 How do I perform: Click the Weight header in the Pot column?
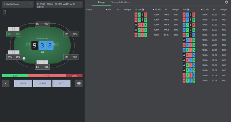click(x=224, y=10)
